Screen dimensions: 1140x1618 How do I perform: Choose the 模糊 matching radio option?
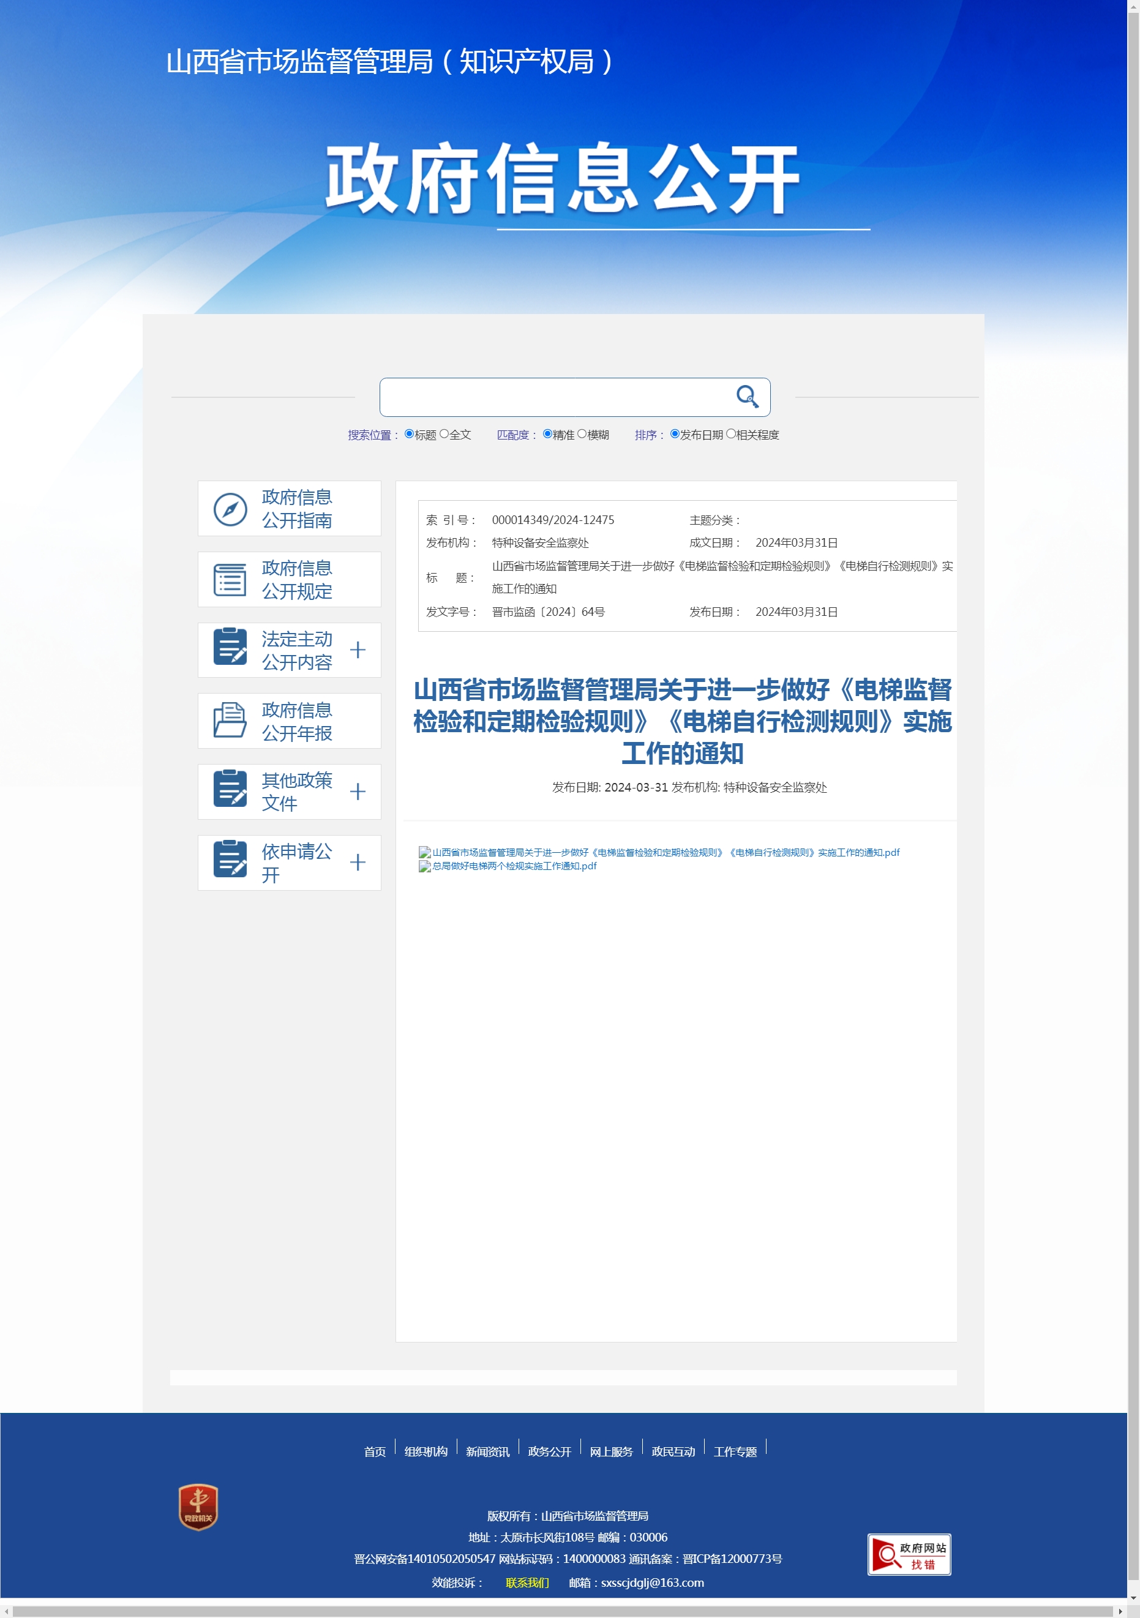point(582,434)
